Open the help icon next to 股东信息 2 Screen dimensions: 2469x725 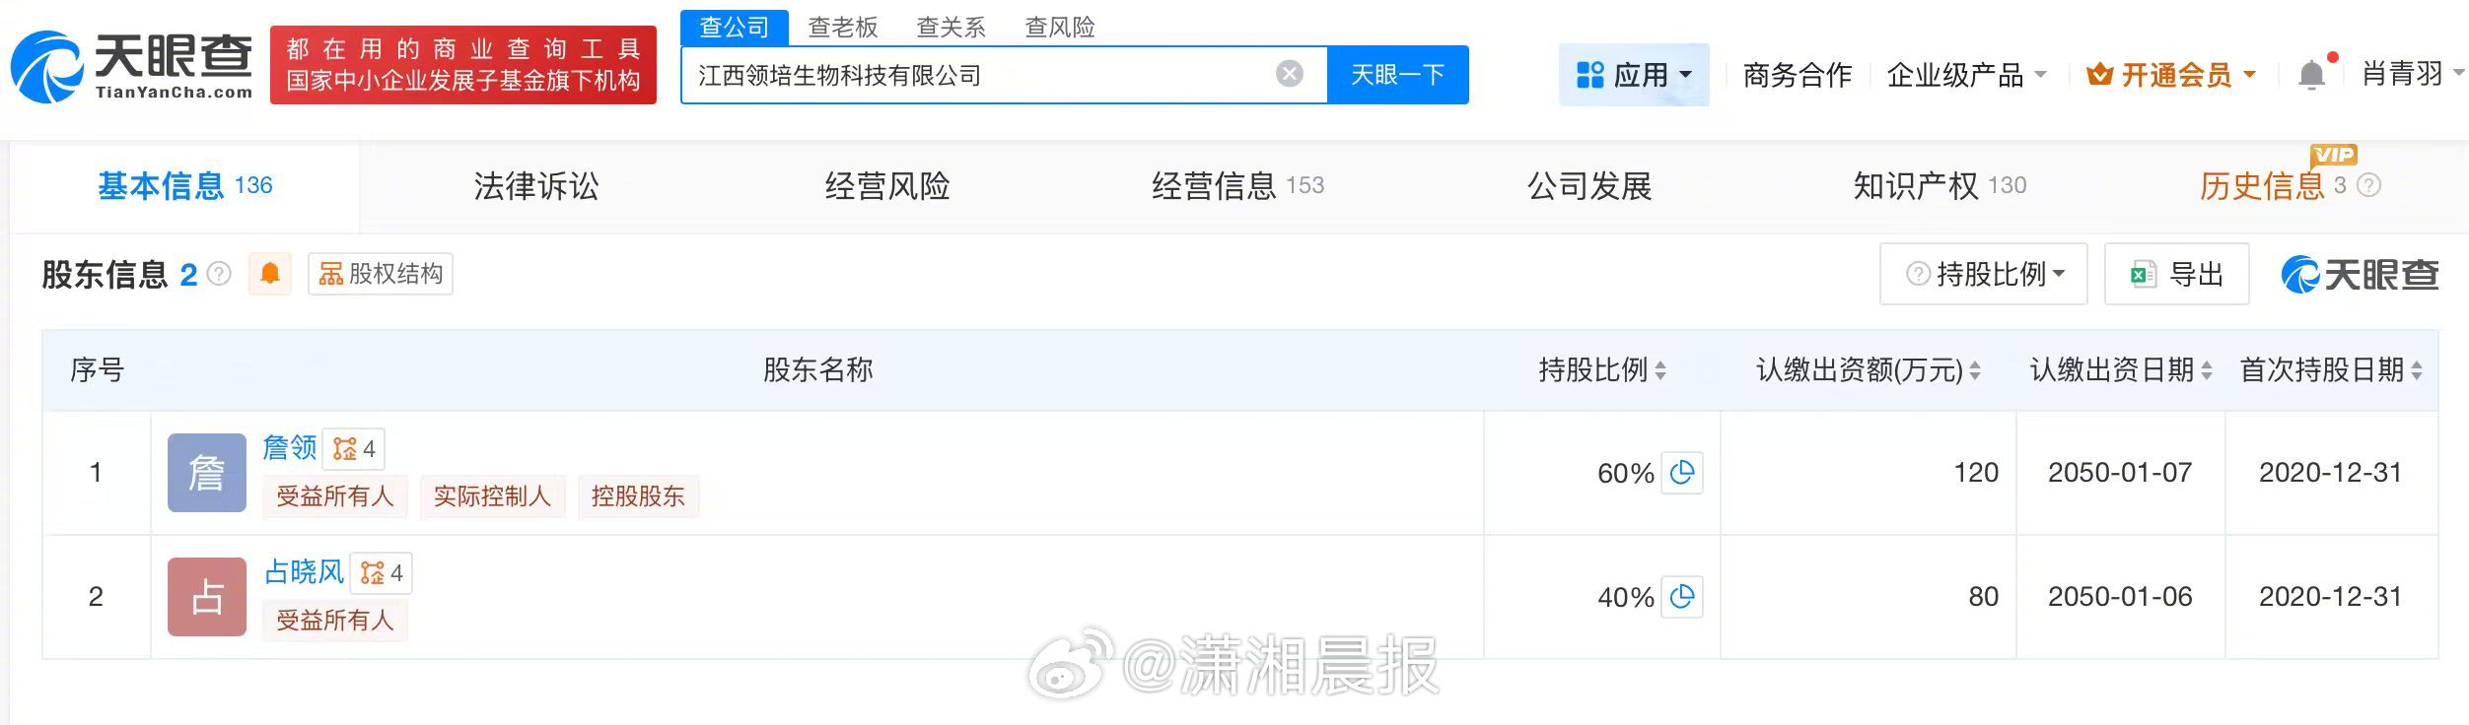219,273
